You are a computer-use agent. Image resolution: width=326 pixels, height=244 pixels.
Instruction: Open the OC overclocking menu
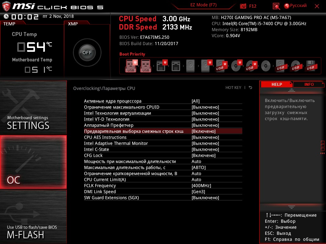click(33, 162)
